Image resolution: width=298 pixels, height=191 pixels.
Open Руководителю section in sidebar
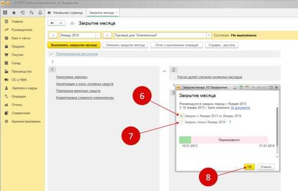(22, 30)
